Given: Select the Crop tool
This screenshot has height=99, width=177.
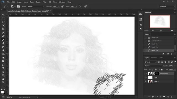Looking at the screenshot, I should pyautogui.click(x=3, y=29).
